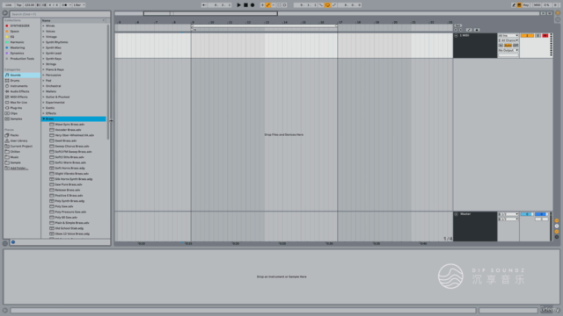Toggle Computer MIDI Keyboard icon

[x=519, y=5]
